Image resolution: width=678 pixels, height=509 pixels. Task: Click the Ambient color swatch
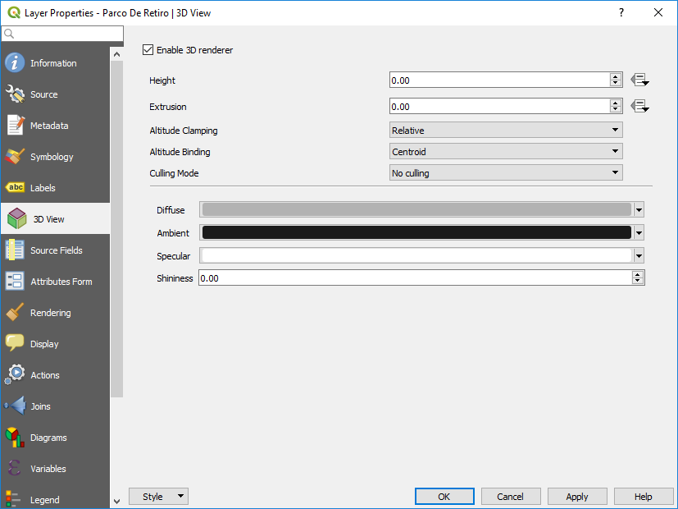pos(416,233)
